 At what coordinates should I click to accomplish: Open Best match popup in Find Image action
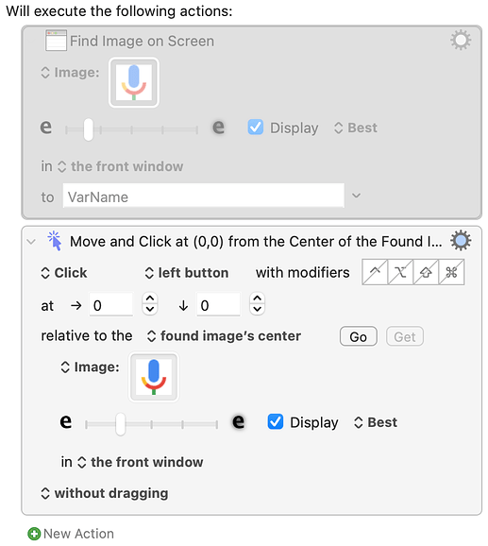point(356,128)
